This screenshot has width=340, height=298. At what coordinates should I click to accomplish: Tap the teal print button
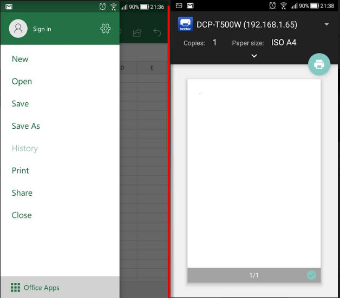point(319,64)
